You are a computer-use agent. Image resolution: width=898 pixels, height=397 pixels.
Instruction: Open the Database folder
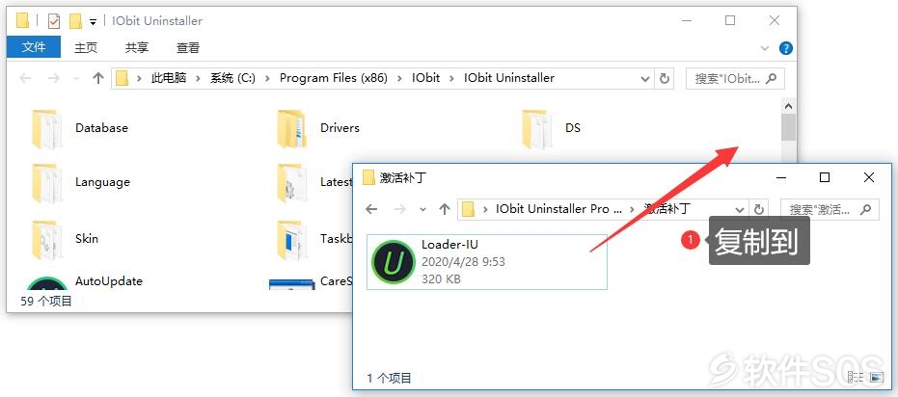click(80, 128)
